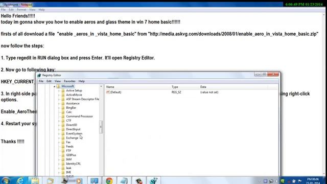
Task: Collapse the Microsoft registry key
Action: (55, 86)
